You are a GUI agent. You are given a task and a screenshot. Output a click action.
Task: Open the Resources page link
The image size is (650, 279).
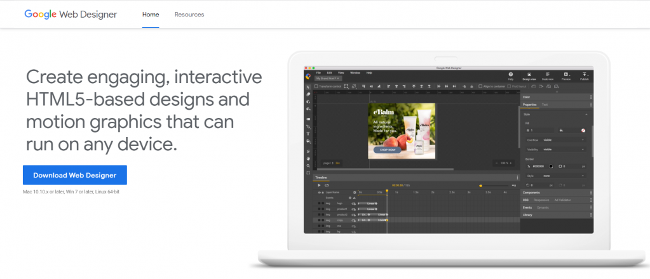(x=189, y=15)
